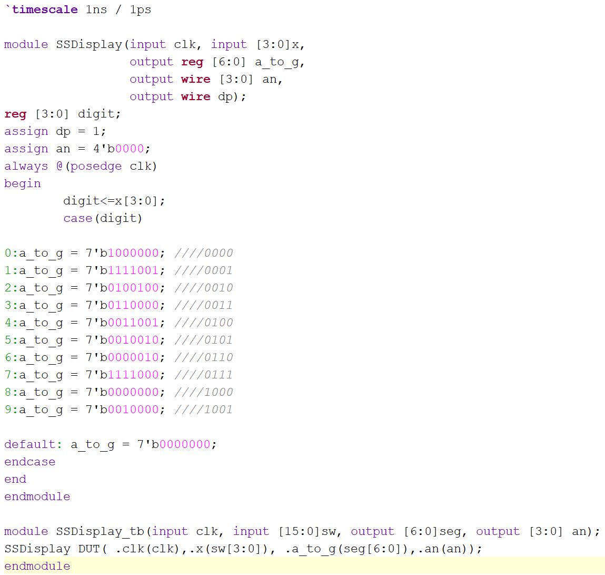Click the `timescale directive on the first line
The width and height of the screenshot is (605, 575).
tap(41, 9)
